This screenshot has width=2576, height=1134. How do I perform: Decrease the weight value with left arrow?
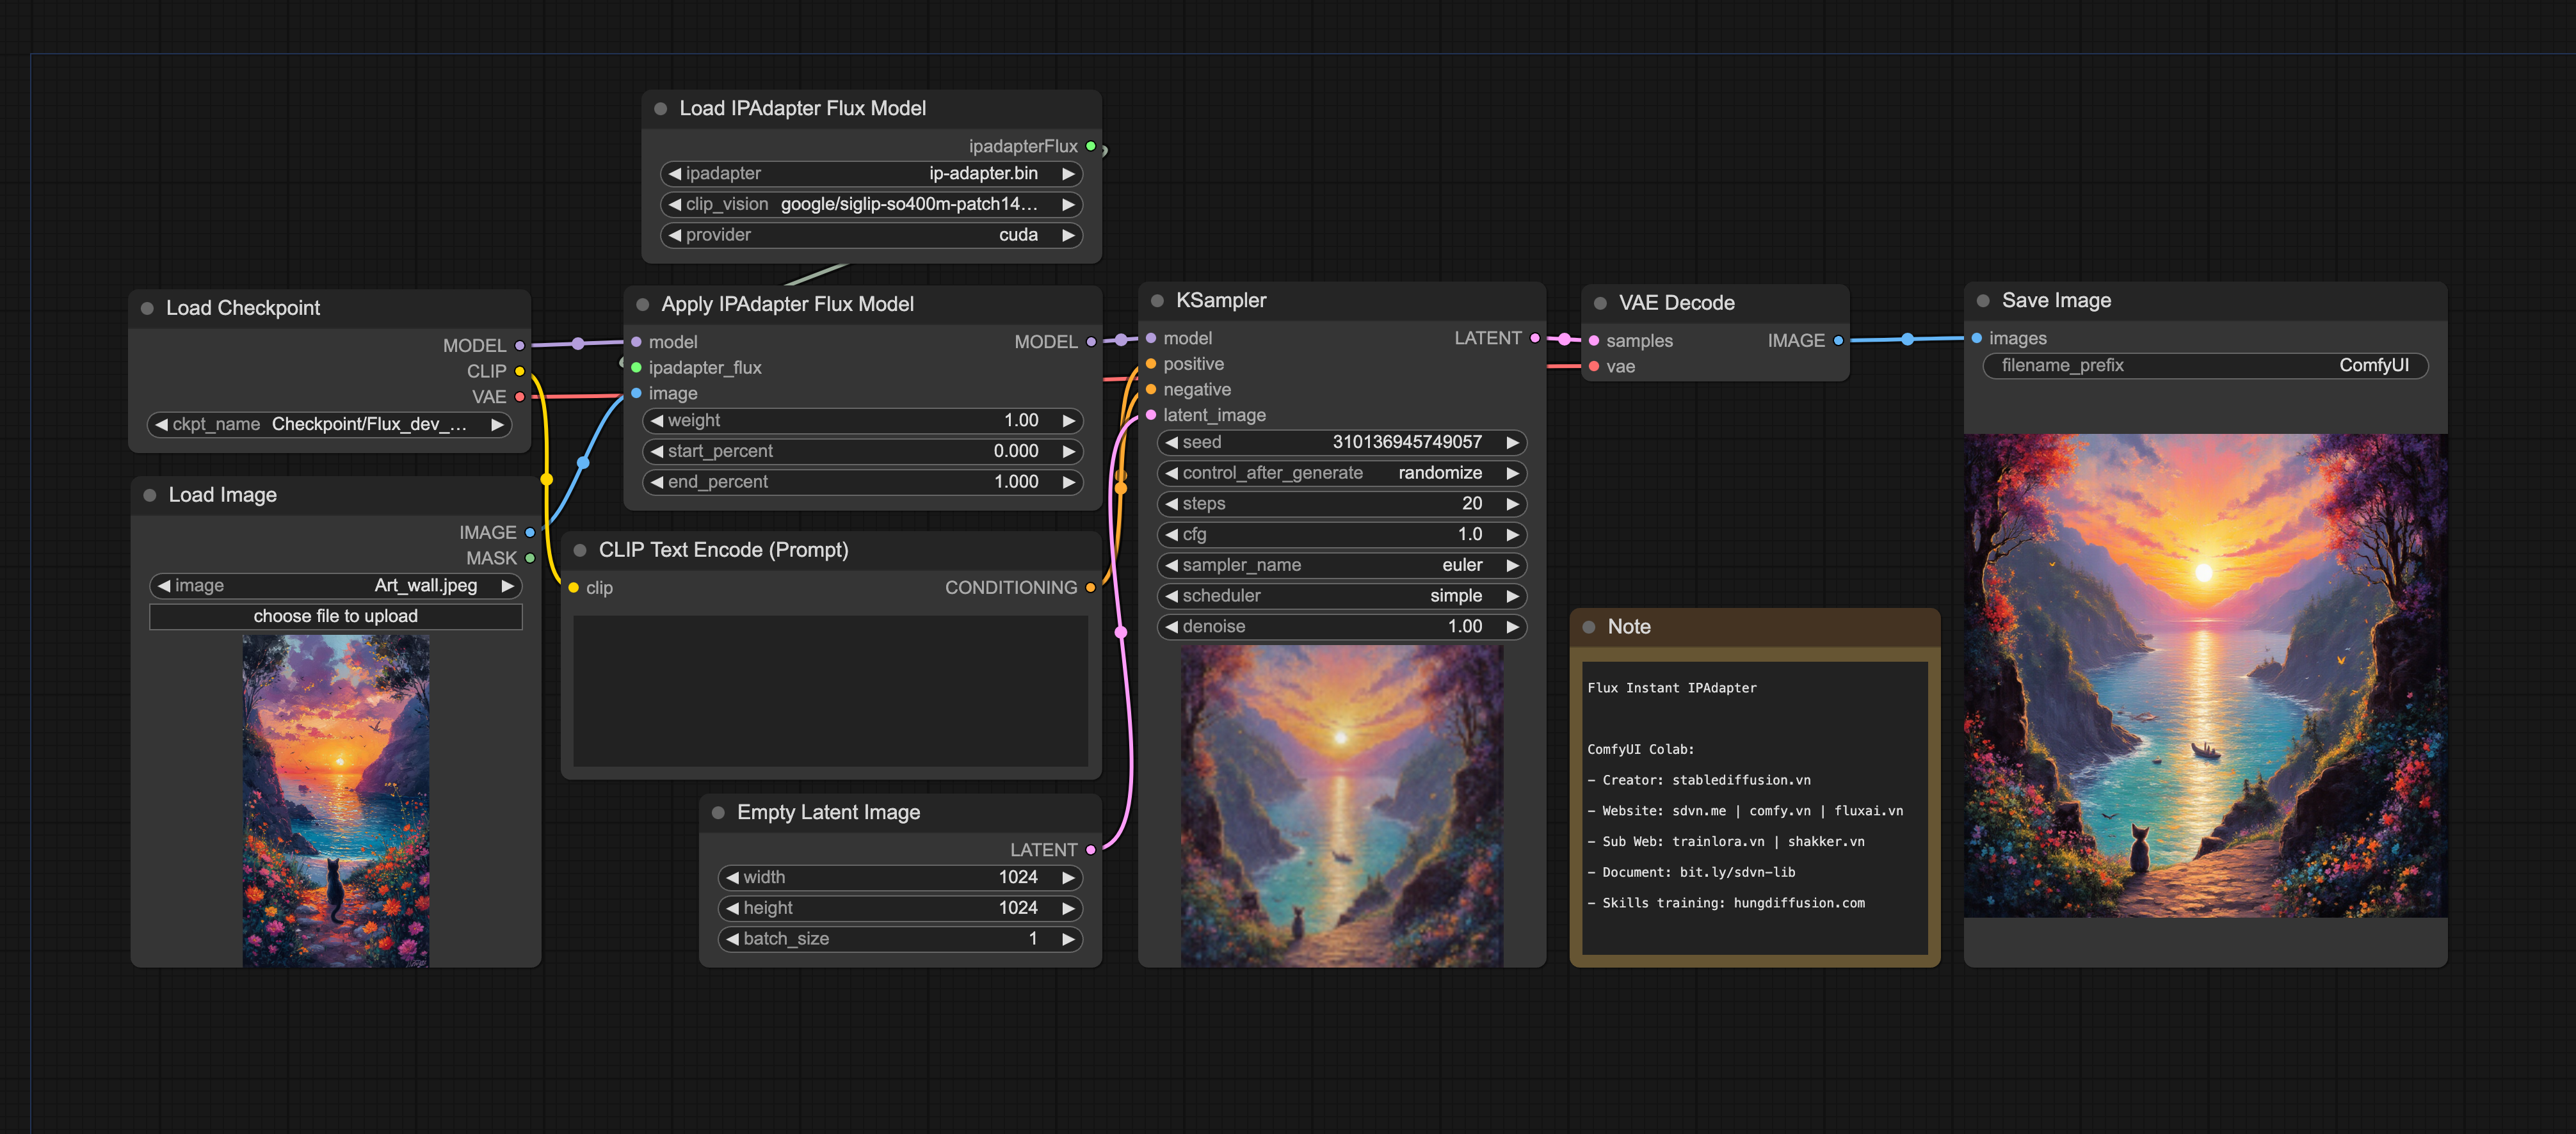[657, 421]
